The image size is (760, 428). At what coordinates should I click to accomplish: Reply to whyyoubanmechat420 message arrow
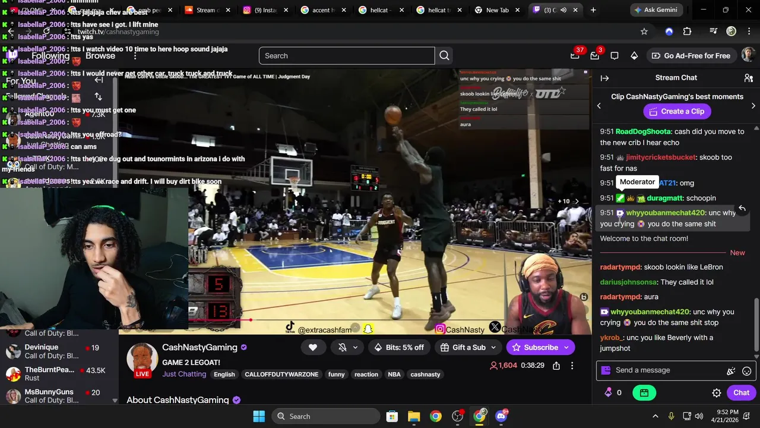click(x=742, y=208)
